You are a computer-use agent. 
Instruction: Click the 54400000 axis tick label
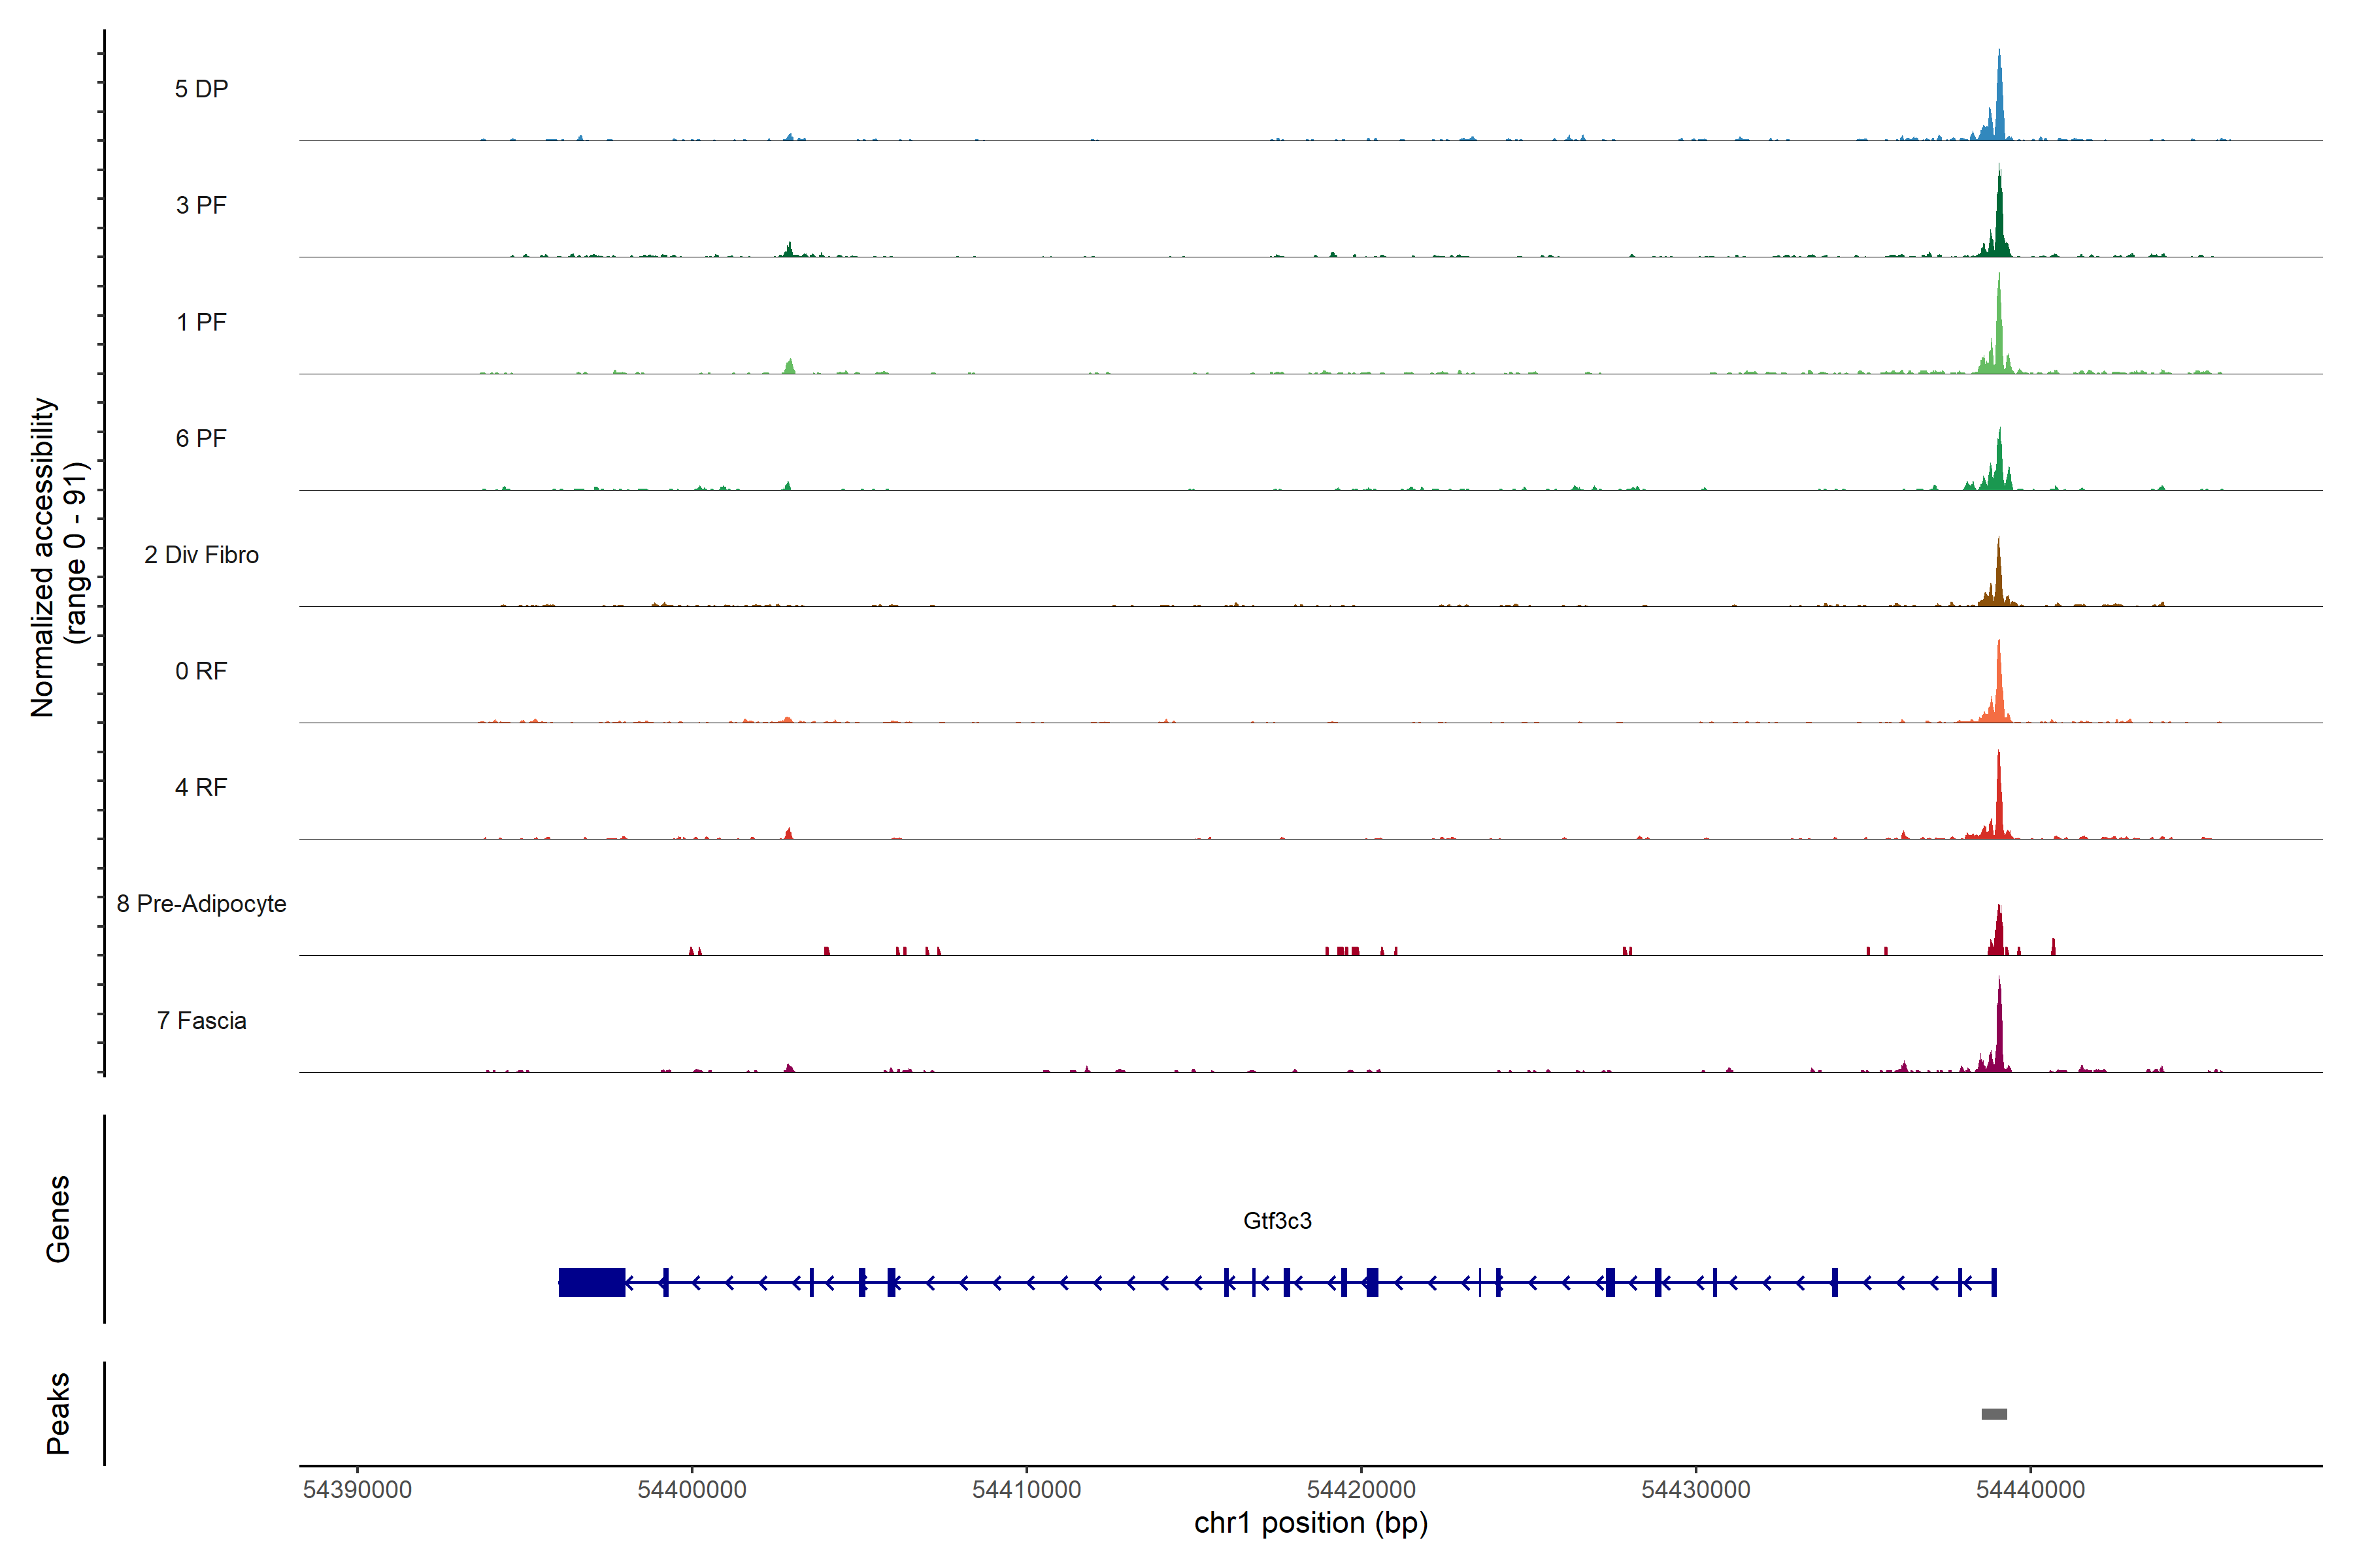(692, 1489)
